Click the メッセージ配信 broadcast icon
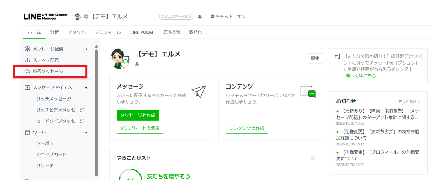Viewport: 440px width, 187px height. pos(27,49)
